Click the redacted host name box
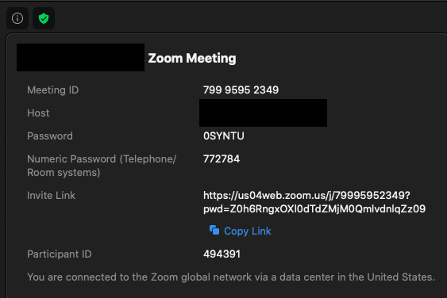This screenshot has width=447, height=298. pyautogui.click(x=263, y=113)
